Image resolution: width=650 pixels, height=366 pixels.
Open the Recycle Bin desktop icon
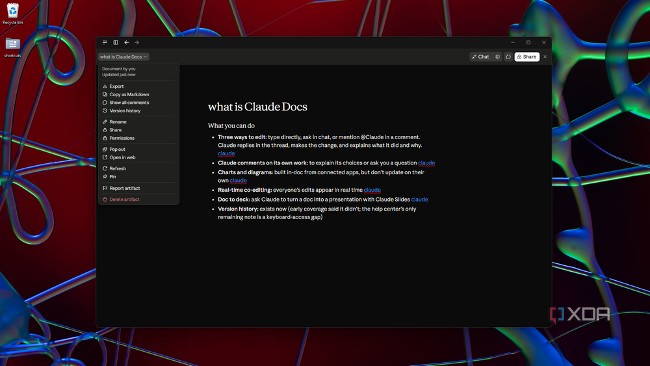click(12, 14)
